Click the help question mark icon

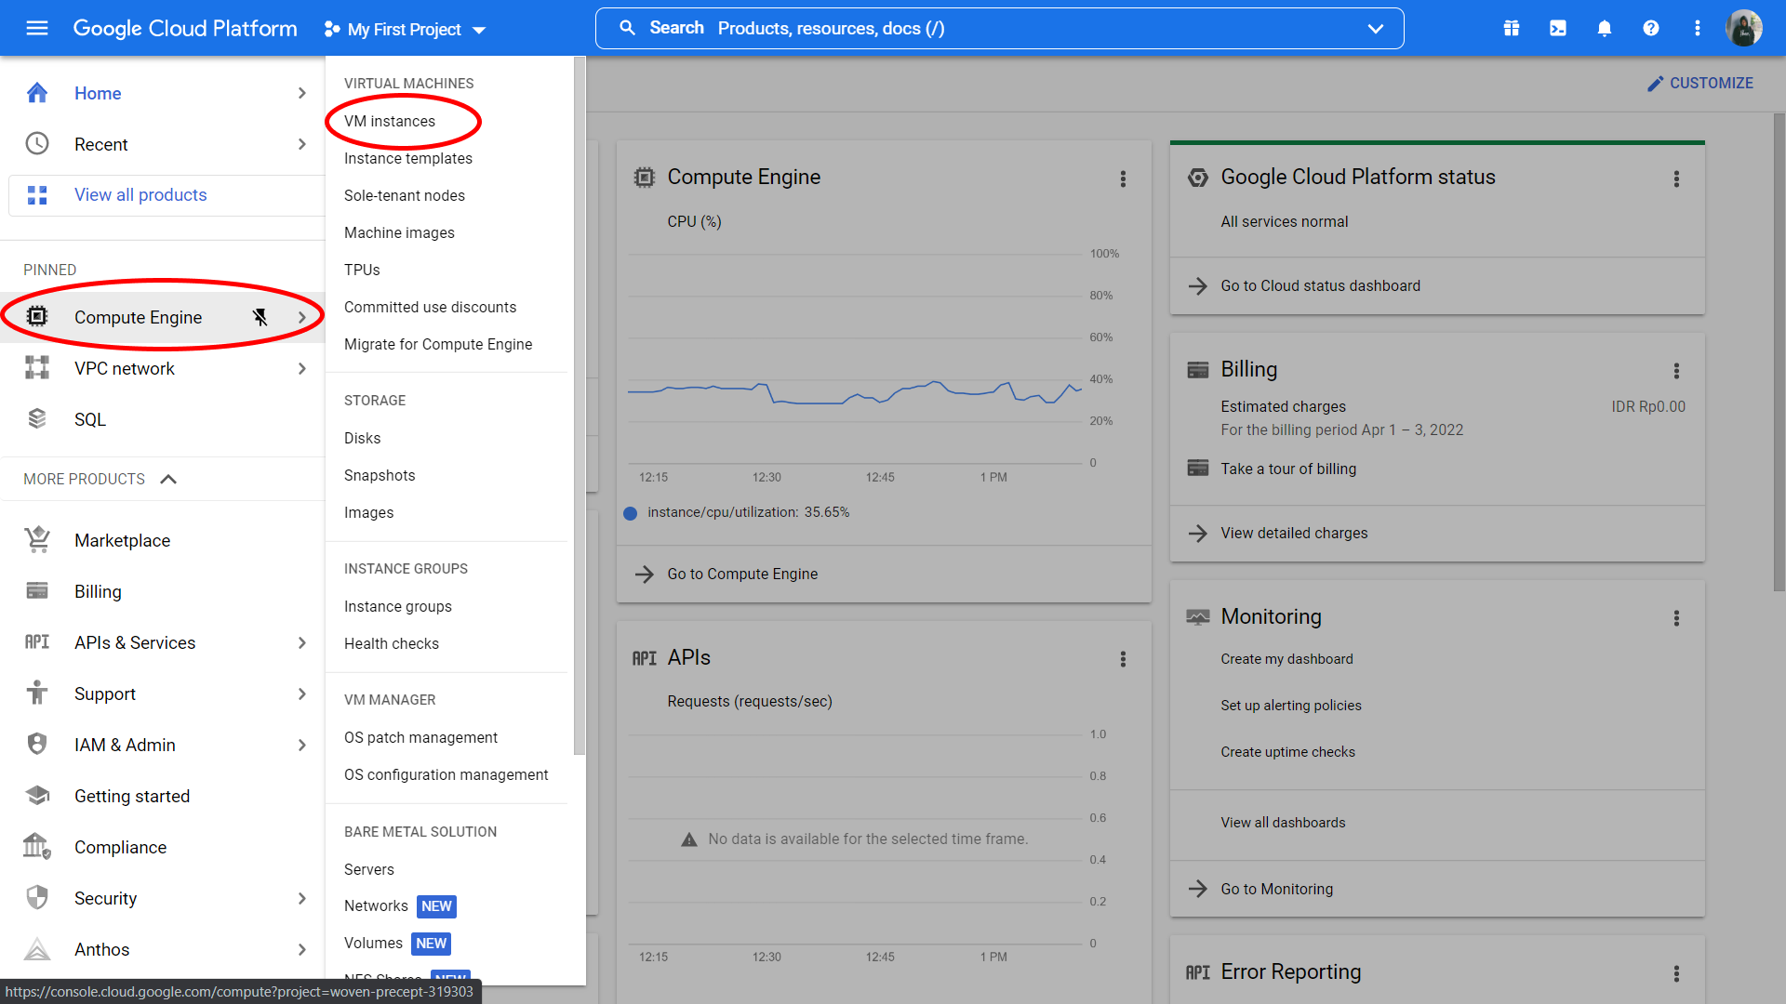1650,28
